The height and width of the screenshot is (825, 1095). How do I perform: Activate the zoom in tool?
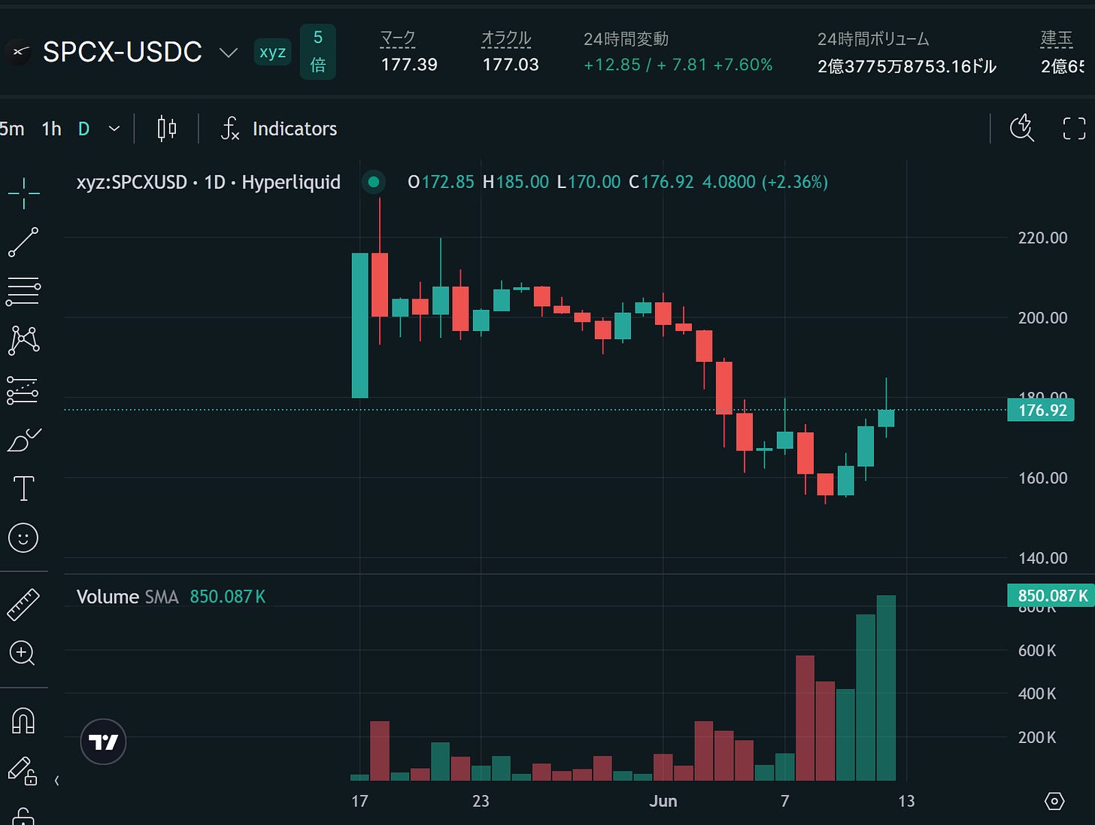(23, 653)
